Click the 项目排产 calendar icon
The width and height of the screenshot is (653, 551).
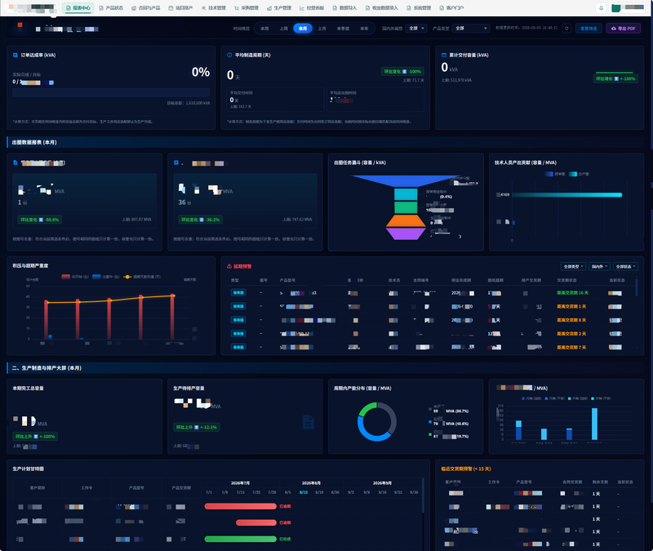click(171, 8)
